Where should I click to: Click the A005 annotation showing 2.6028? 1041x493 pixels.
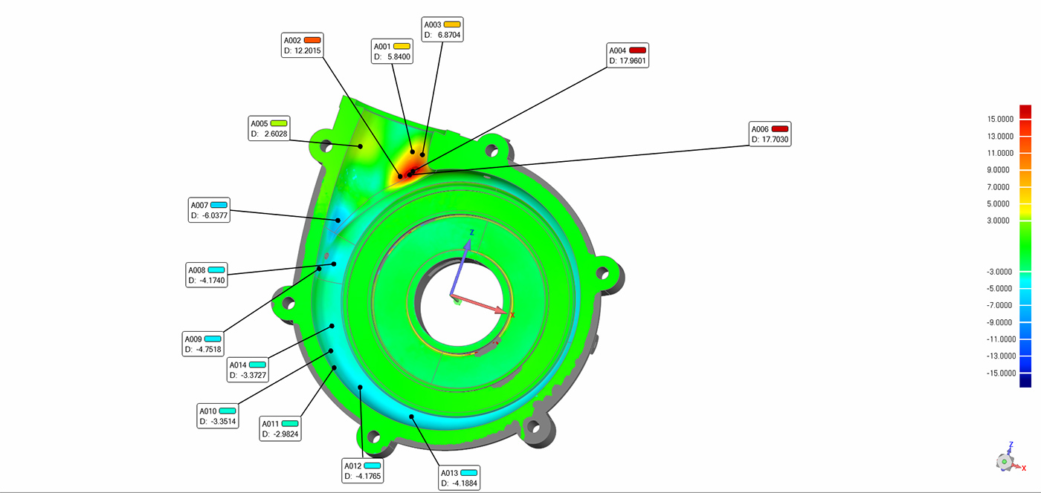pyautogui.click(x=269, y=128)
